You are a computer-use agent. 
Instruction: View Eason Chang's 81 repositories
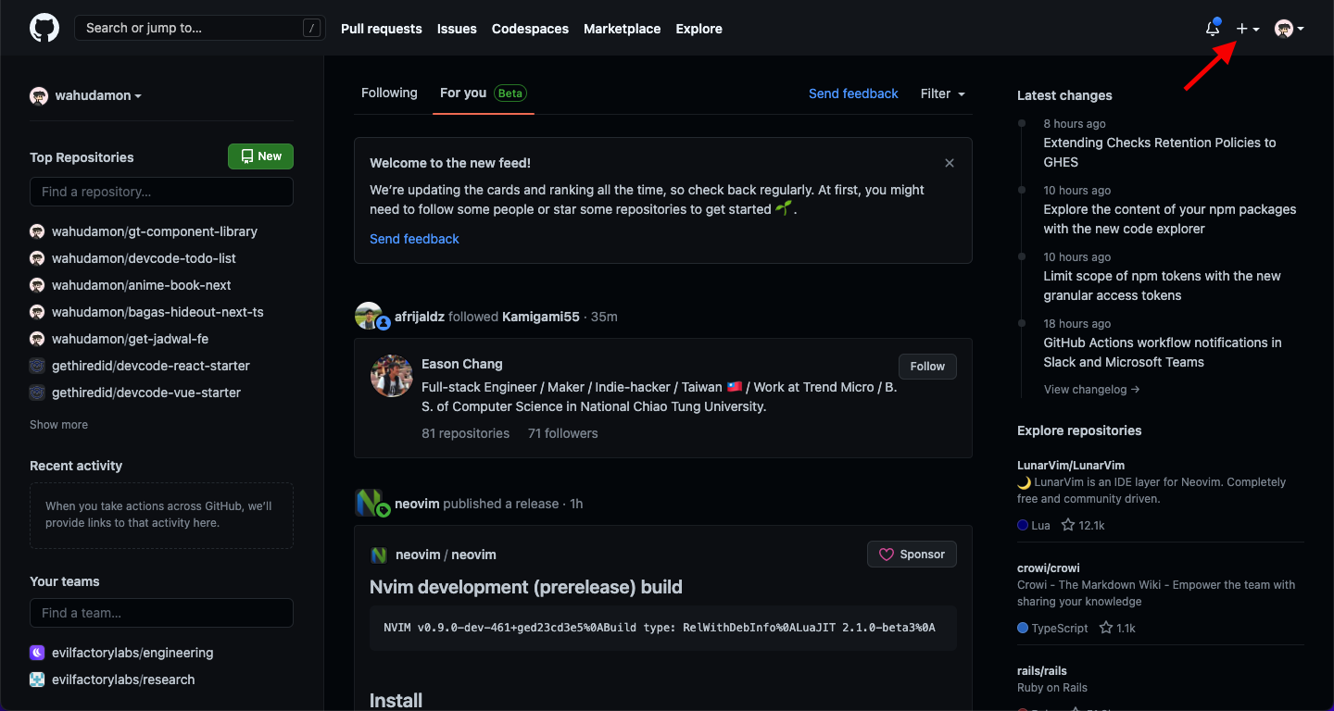466,433
